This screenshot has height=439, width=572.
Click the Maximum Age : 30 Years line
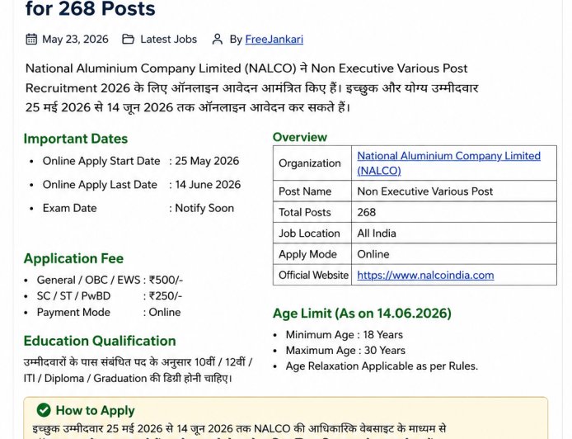345,350
